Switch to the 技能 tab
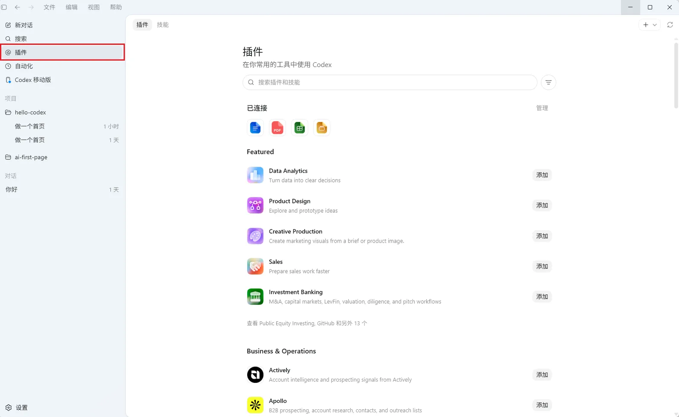The height and width of the screenshot is (417, 679). coord(163,25)
